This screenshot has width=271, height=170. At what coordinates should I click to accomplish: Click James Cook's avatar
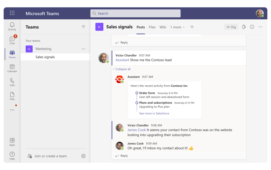coord(119,146)
